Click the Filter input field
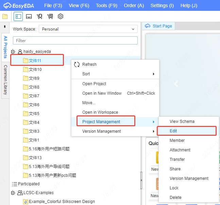This screenshot has width=220, height=205. tap(75, 40)
